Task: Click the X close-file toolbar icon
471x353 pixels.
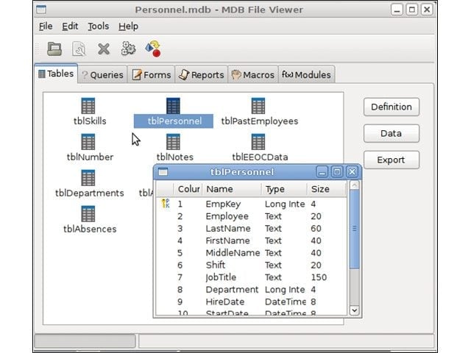Action: [104, 49]
